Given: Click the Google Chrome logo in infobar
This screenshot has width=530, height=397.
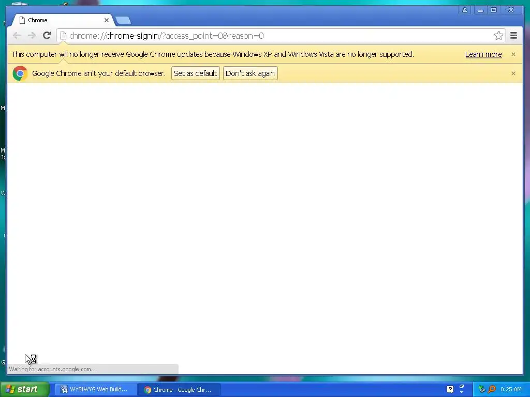Looking at the screenshot, I should [x=20, y=73].
